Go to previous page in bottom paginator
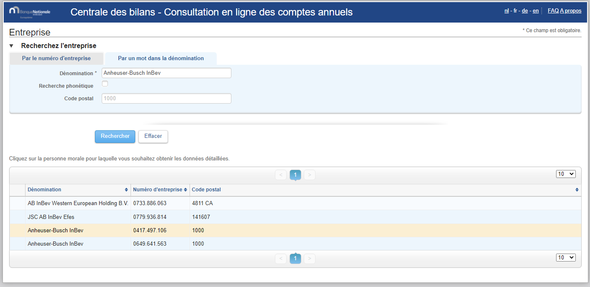This screenshot has width=590, height=287. [x=281, y=259]
